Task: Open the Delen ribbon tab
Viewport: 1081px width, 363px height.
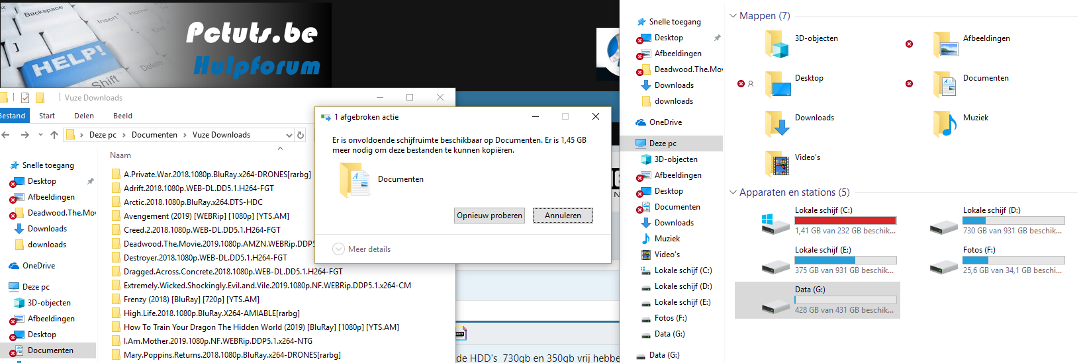Action: pos(84,116)
